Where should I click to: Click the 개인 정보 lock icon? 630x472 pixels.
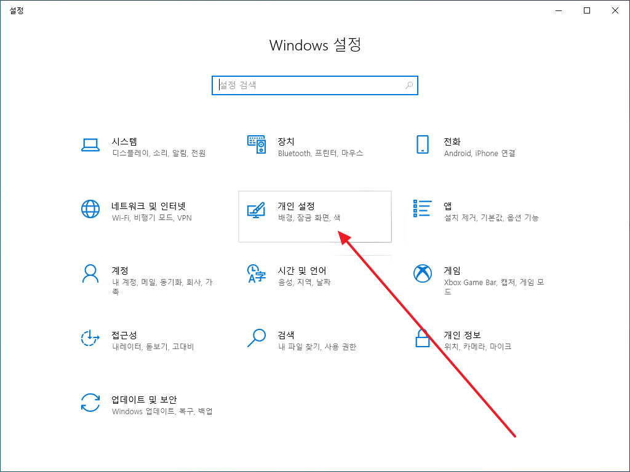422,338
